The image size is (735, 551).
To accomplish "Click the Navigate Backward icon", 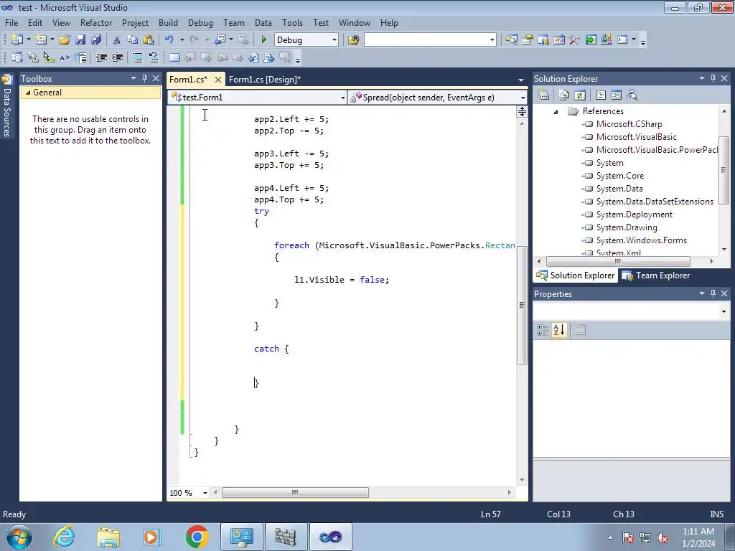I will [x=220, y=40].
